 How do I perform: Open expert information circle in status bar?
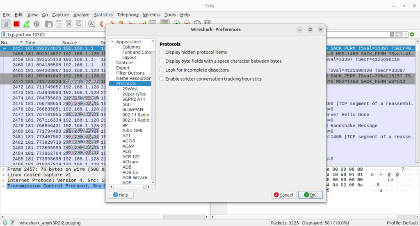point(5,223)
